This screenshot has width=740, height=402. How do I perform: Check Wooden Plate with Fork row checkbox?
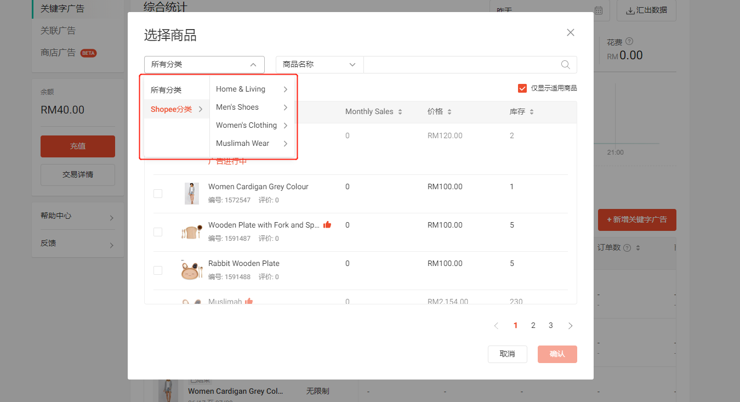[x=158, y=232]
